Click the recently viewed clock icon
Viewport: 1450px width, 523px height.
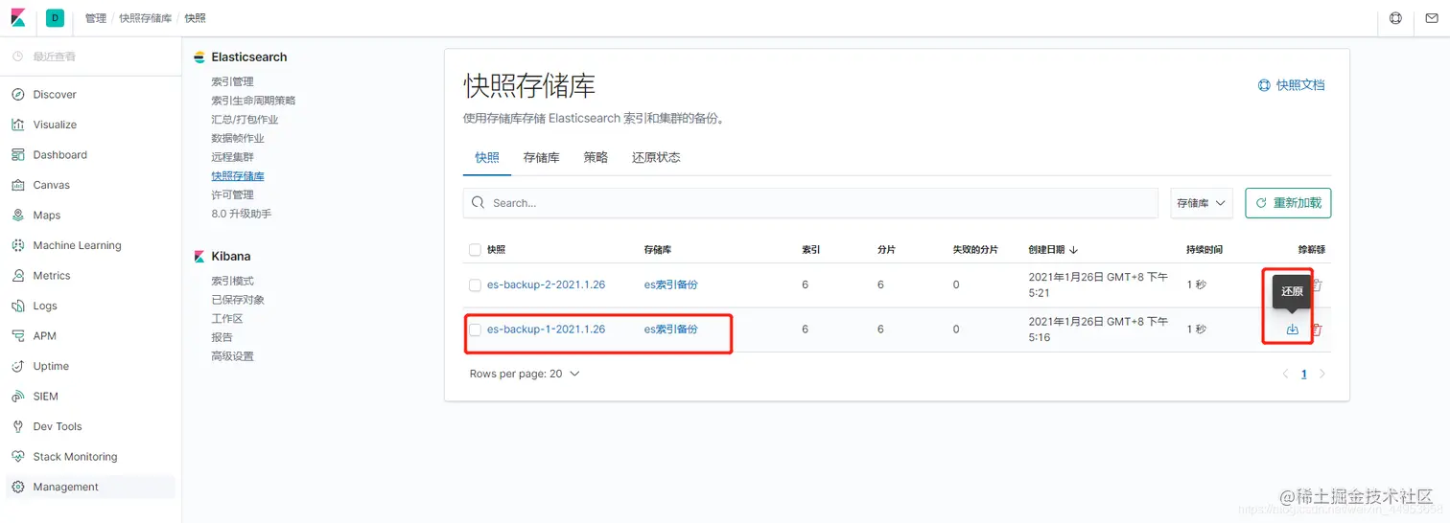(17, 57)
